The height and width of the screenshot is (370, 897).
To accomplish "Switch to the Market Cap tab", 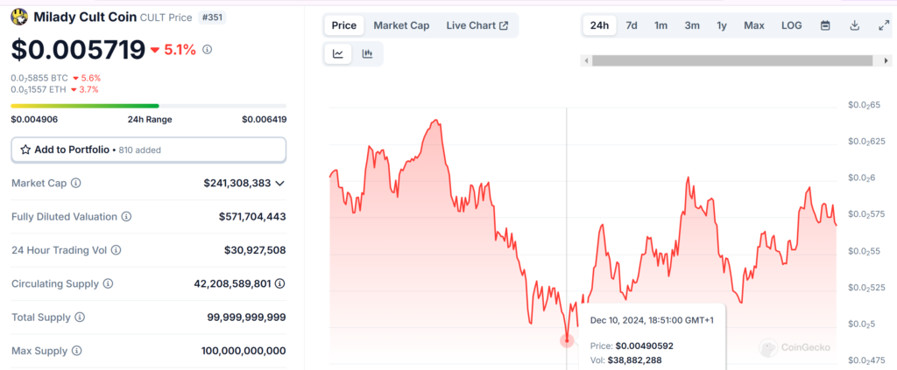I will [401, 25].
